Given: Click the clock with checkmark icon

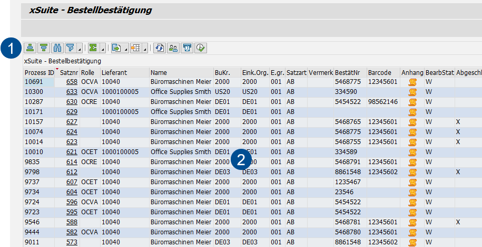Looking at the screenshot, I should click(200, 48).
